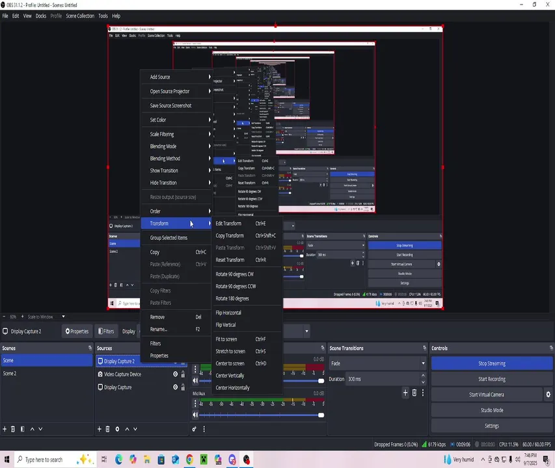Click Start Recording
The height and width of the screenshot is (468, 555).
point(492,379)
